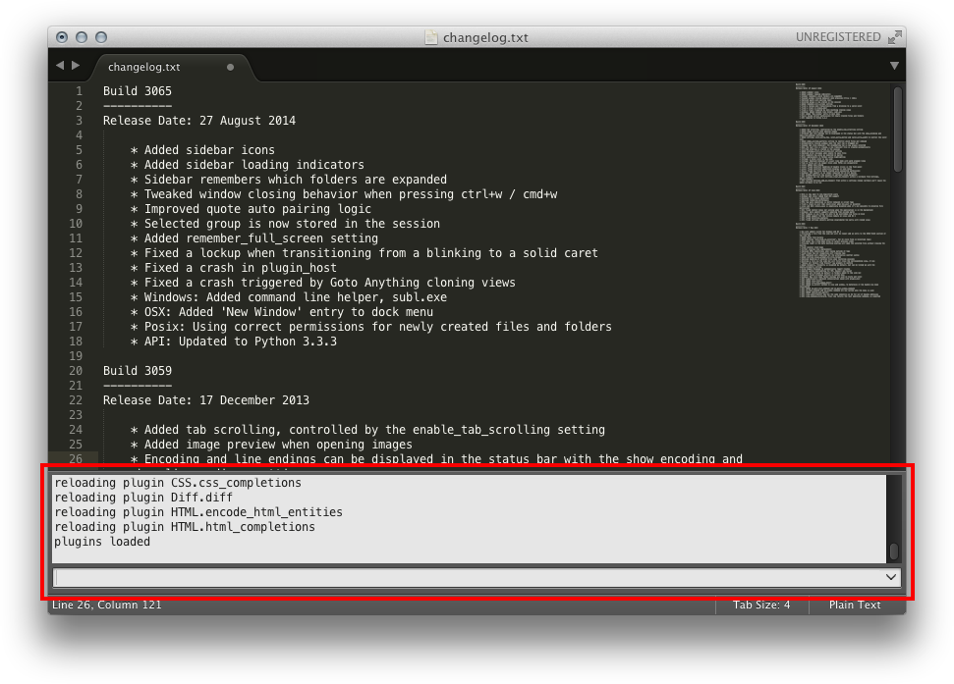
Task: Click the editor vertical scrollbar thumb
Action: tap(897, 128)
